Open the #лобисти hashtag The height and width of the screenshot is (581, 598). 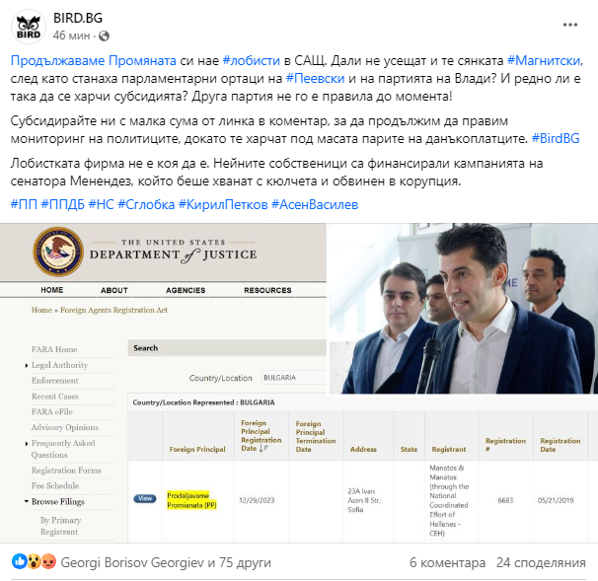251,60
